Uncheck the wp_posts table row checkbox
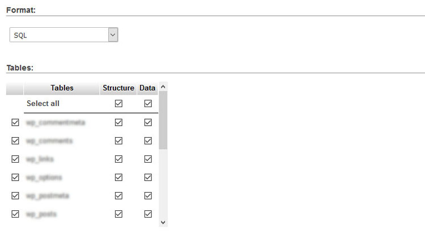The image size is (425, 242). point(15,214)
